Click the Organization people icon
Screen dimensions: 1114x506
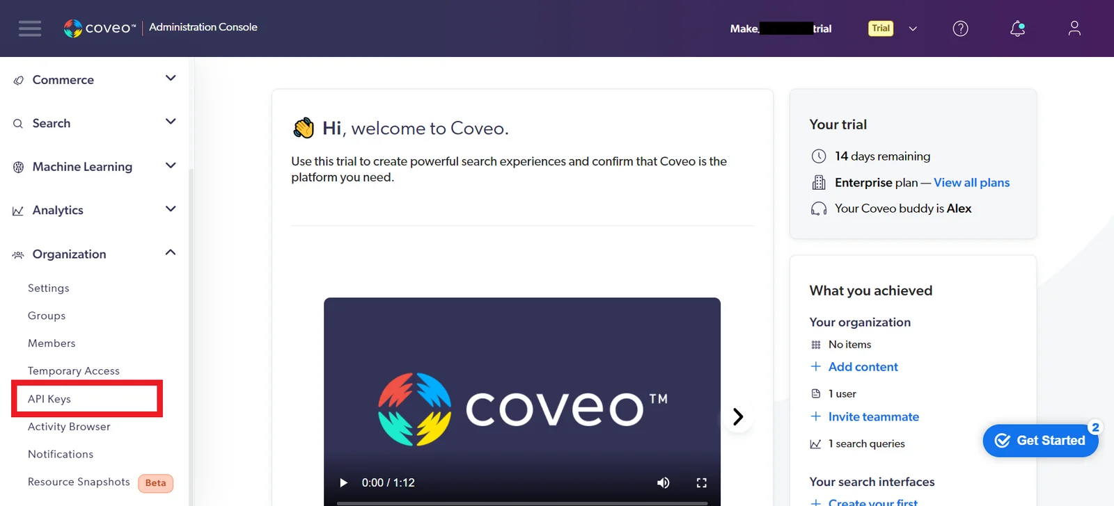(18, 255)
